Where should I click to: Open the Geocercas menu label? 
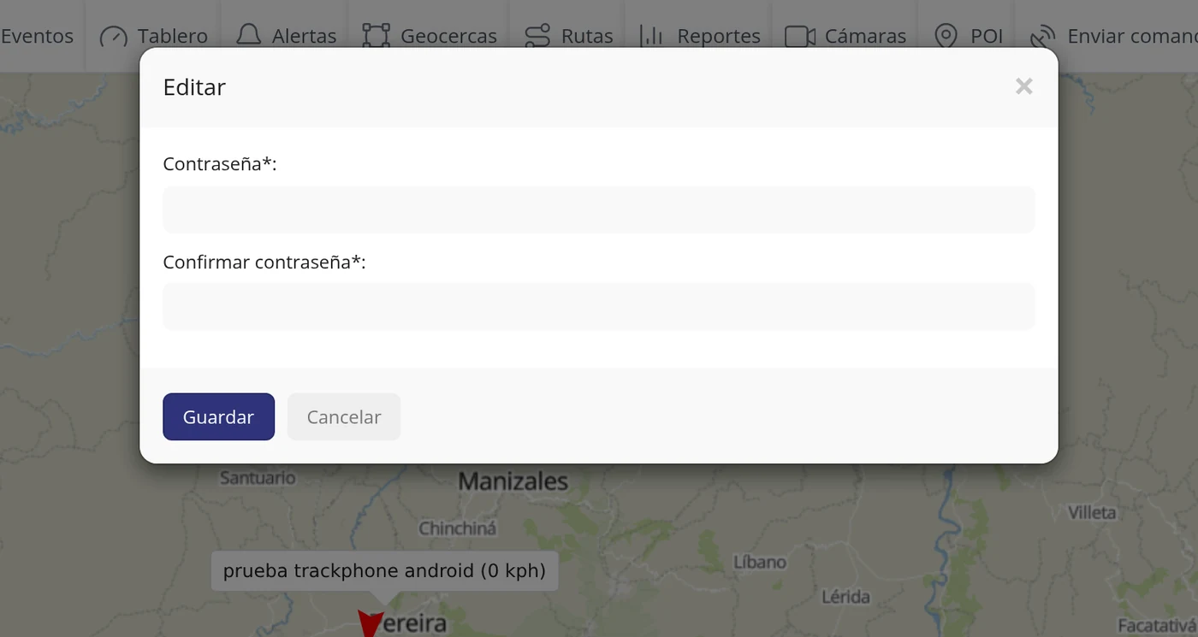pyautogui.click(x=448, y=36)
